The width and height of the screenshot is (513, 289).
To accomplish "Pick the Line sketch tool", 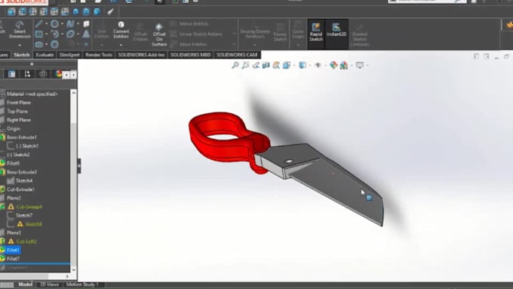I will pos(38,24).
